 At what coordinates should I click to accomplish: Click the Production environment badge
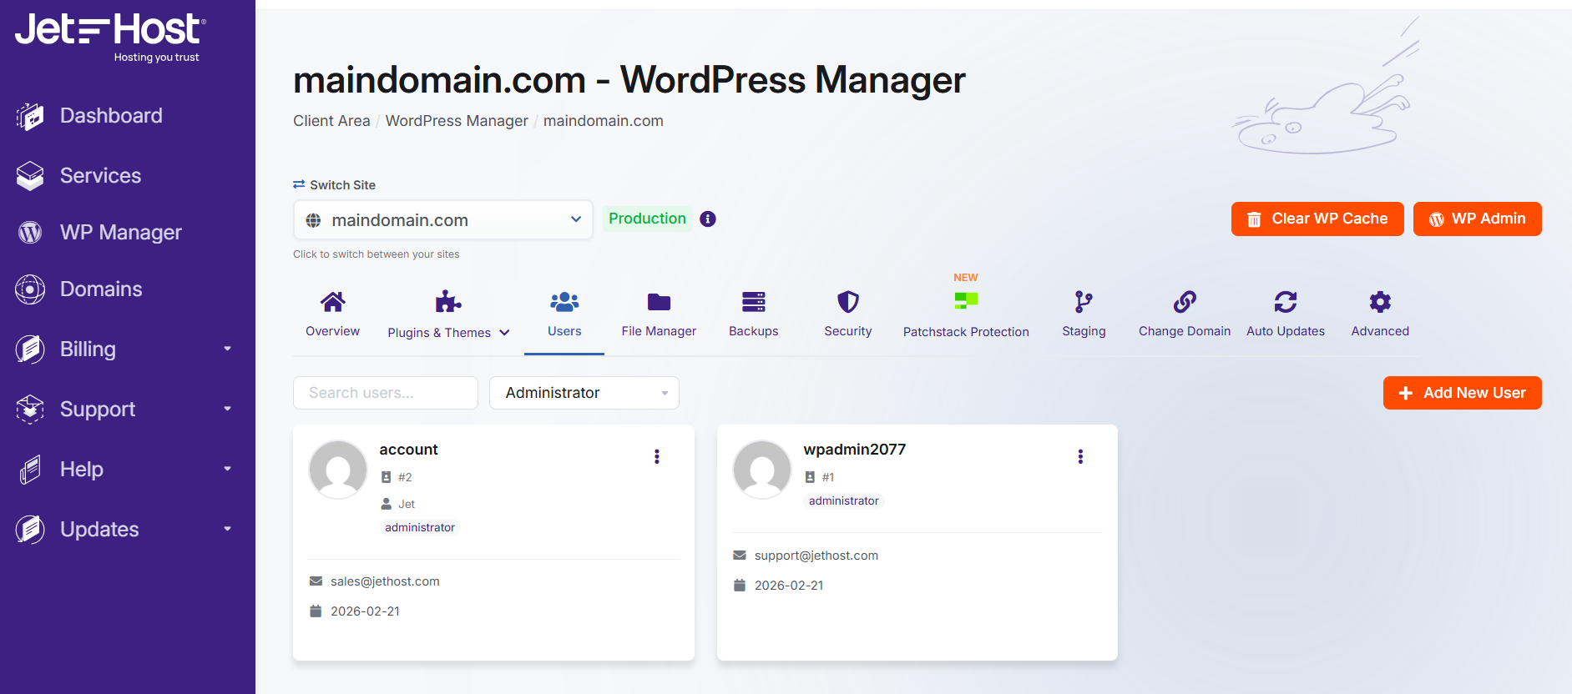(647, 219)
